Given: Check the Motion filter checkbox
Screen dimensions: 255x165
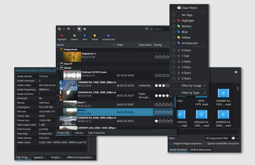Looking at the screenshot, I should pyautogui.click(x=173, y=26).
